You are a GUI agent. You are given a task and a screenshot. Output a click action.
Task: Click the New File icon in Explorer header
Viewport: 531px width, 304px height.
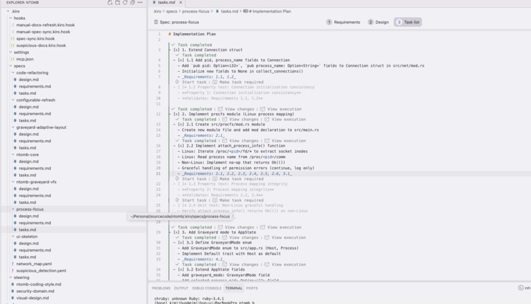(x=110, y=3)
